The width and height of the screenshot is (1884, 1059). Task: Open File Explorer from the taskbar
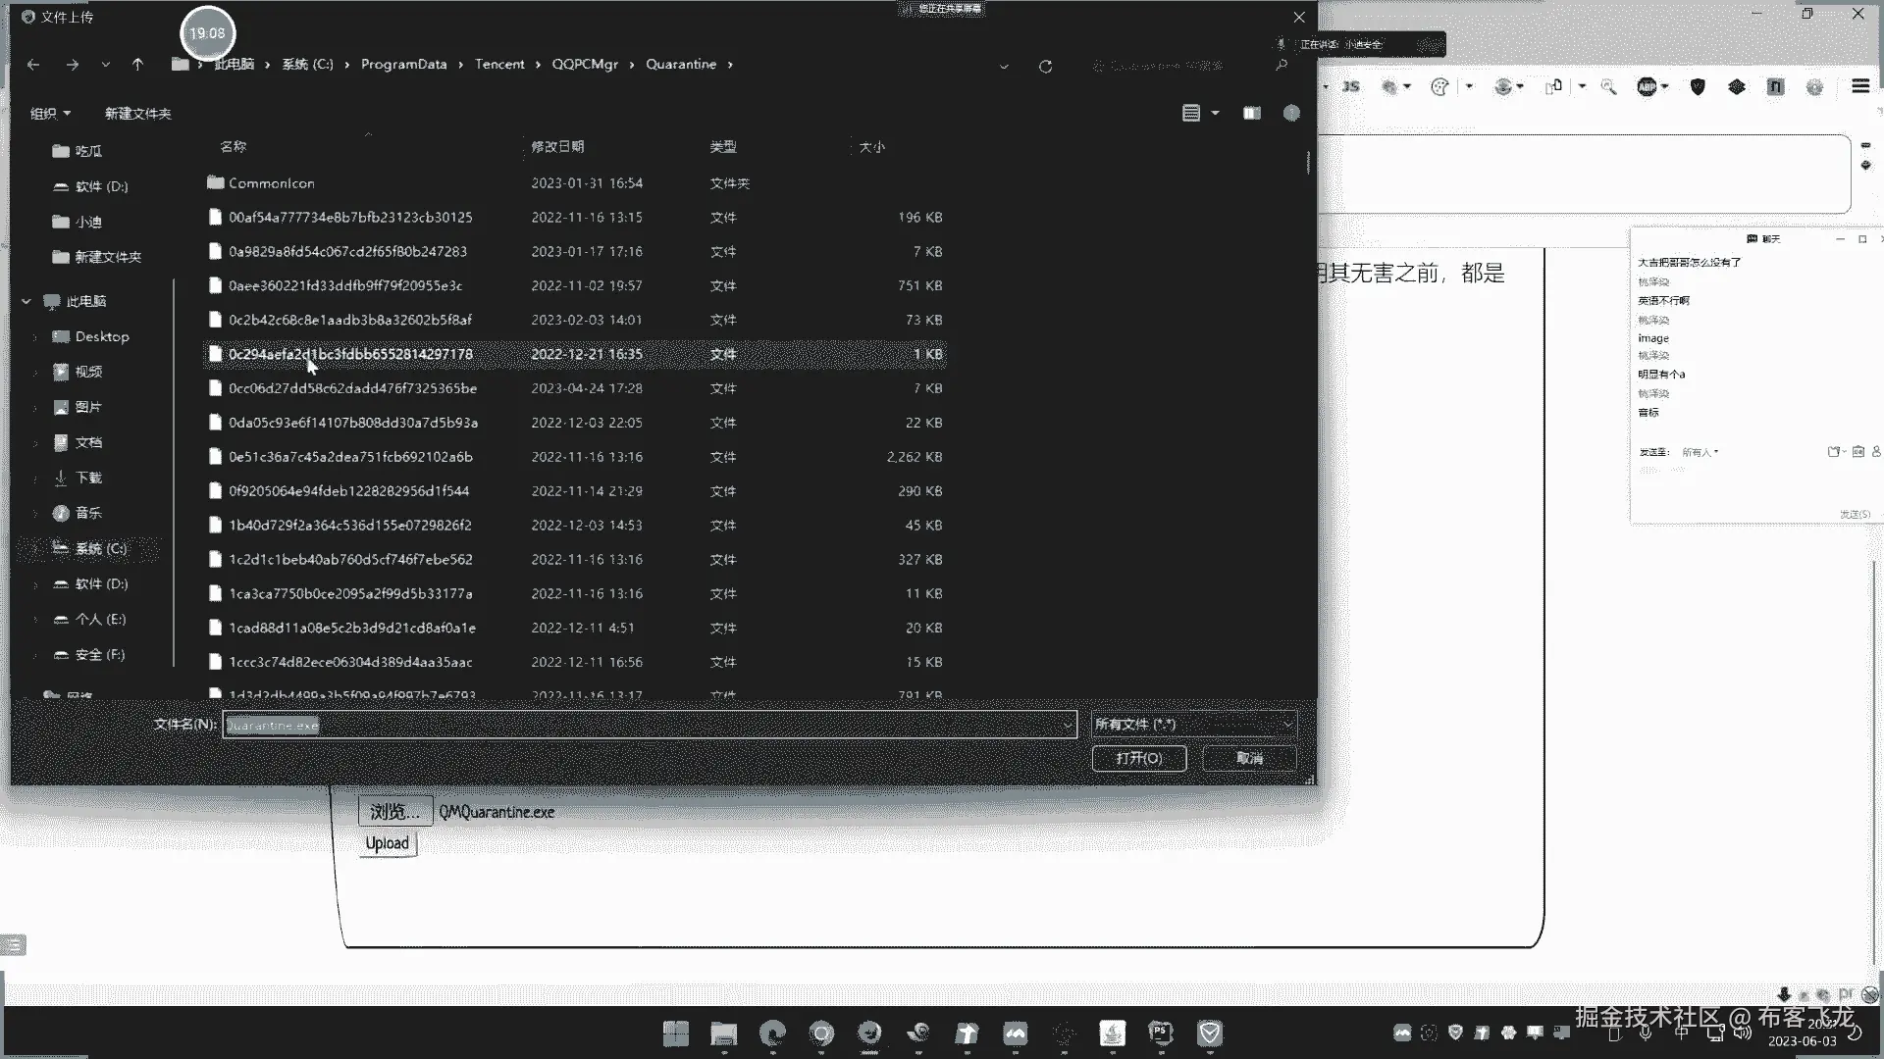(x=724, y=1034)
